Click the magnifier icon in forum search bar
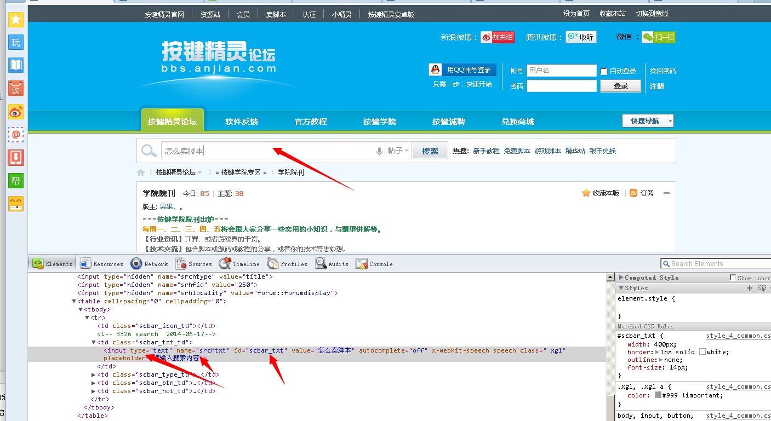771x421 pixels. pos(149,151)
